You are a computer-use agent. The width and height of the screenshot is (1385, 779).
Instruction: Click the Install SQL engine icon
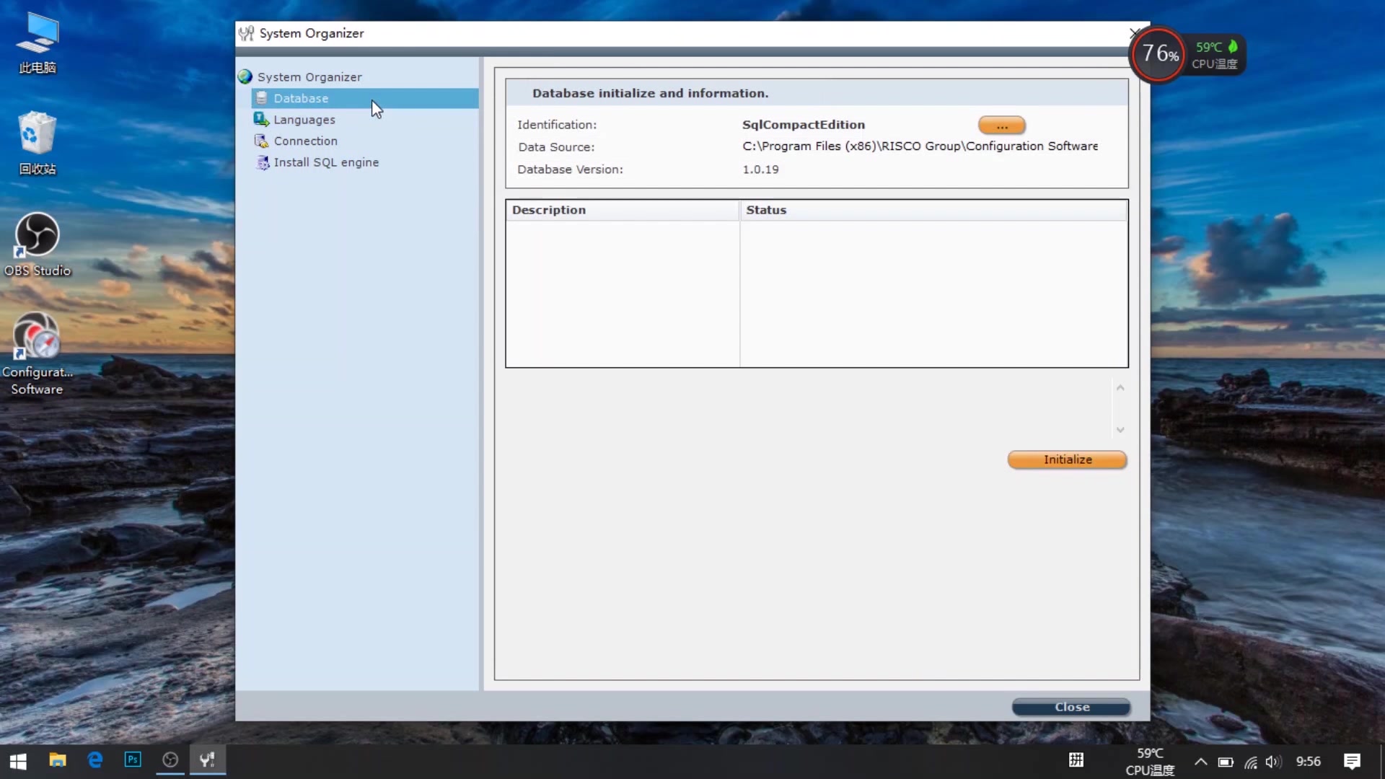(x=263, y=162)
